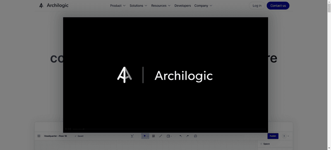This screenshot has height=150, width=331.
Task: Select the line drawing tool
Action: pos(161,136)
